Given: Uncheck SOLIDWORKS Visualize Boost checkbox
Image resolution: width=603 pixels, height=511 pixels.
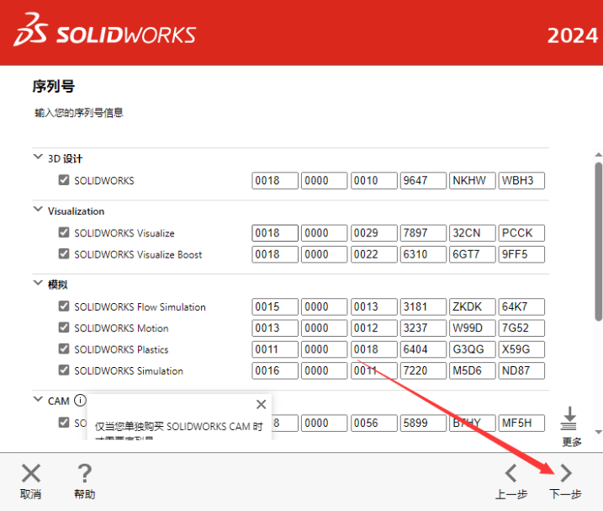Looking at the screenshot, I should coord(64,254).
